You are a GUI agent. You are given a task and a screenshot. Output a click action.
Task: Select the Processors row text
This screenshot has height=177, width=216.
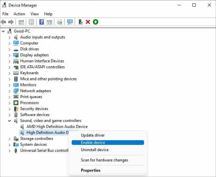pyautogui.click(x=30, y=103)
